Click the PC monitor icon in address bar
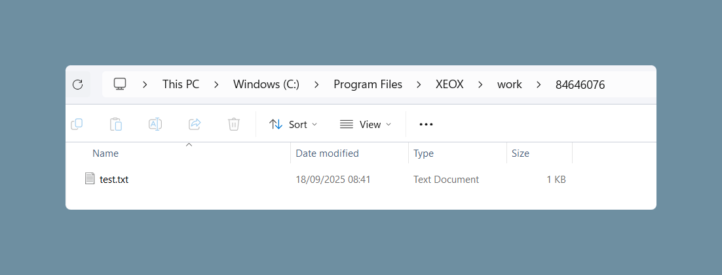This screenshot has height=275, width=722. [120, 84]
